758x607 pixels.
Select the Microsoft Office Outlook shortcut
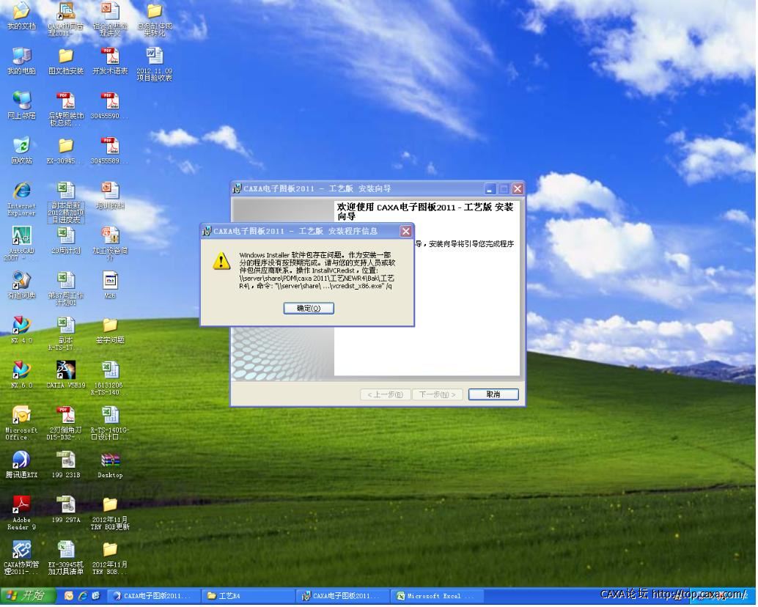[x=21, y=423]
